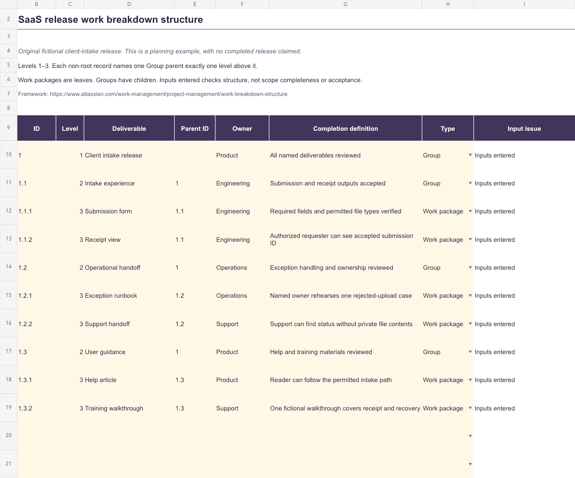Open Type dropdown for Intake experience row

click(x=470, y=183)
